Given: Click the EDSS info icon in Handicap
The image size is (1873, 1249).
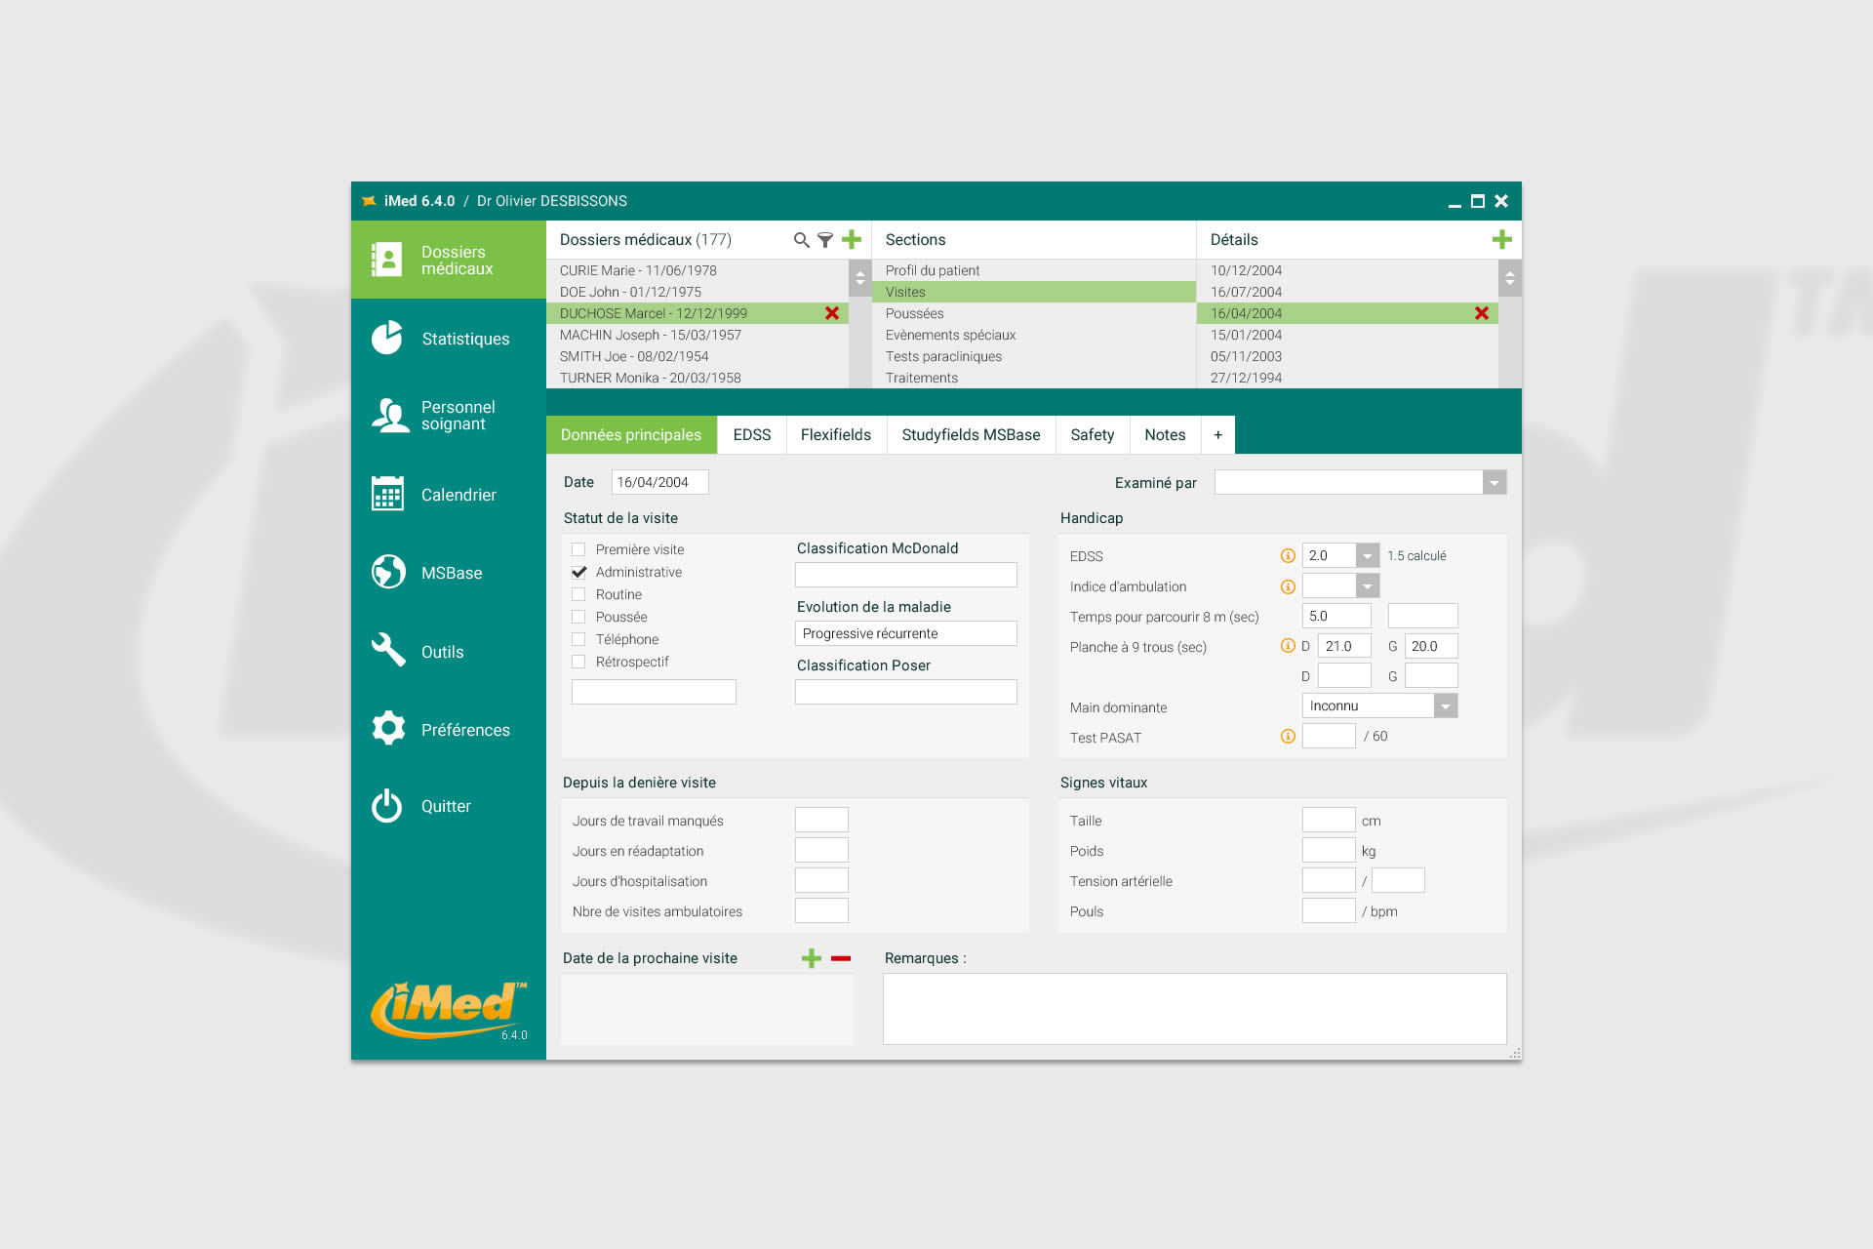Looking at the screenshot, I should coord(1288,556).
